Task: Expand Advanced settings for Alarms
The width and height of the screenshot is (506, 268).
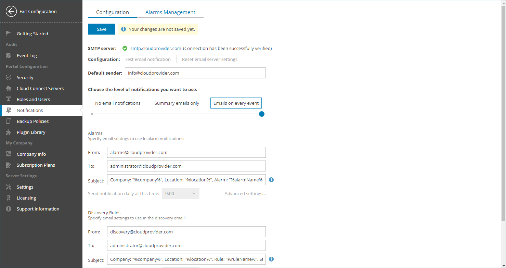Action: 245,193
